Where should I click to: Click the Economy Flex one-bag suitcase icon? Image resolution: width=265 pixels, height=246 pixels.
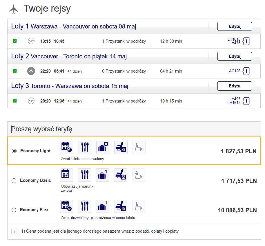103,206
